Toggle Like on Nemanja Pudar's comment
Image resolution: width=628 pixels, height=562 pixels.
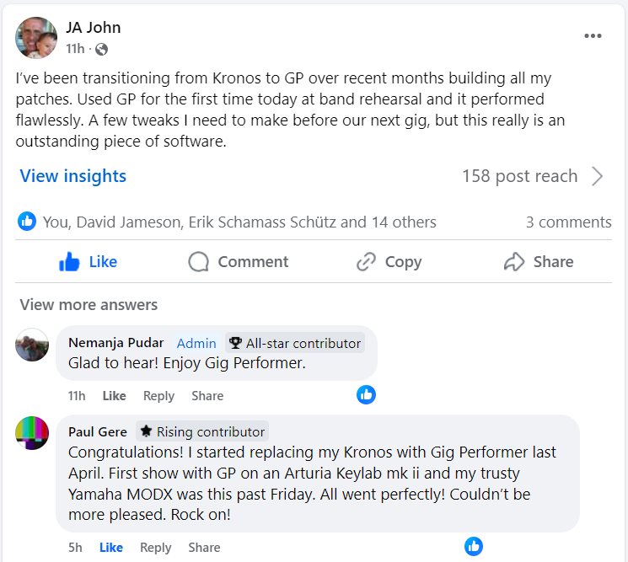tap(114, 395)
